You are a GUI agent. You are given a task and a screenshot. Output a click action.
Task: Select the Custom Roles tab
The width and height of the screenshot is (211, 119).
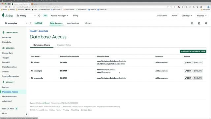click(x=64, y=45)
